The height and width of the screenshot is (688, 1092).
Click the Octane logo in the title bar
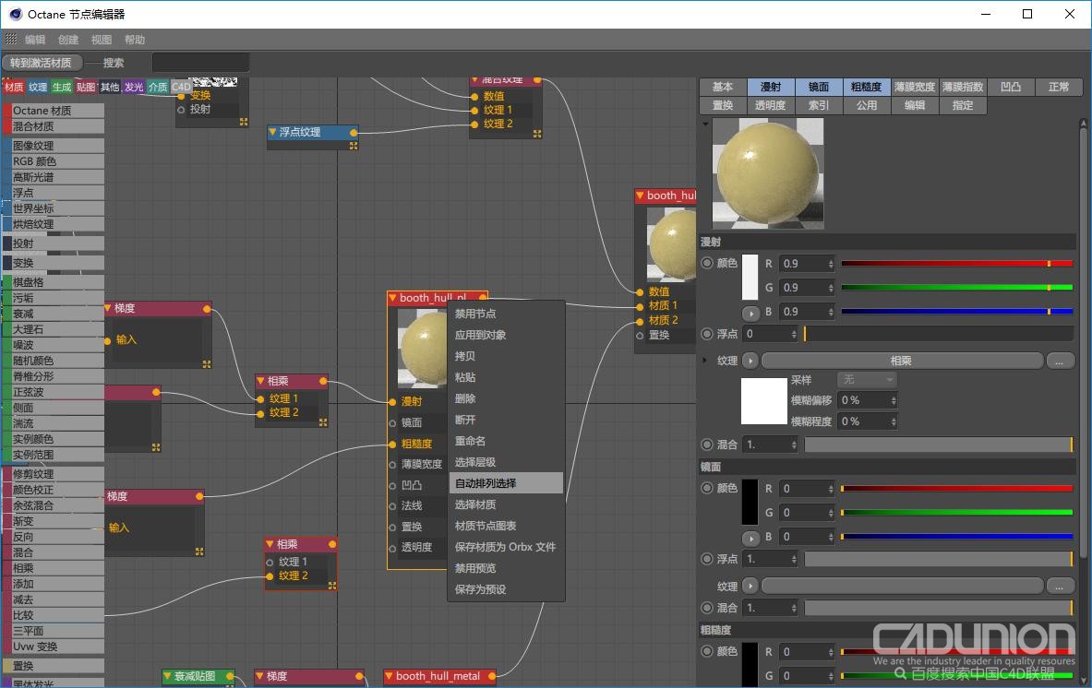[x=16, y=14]
